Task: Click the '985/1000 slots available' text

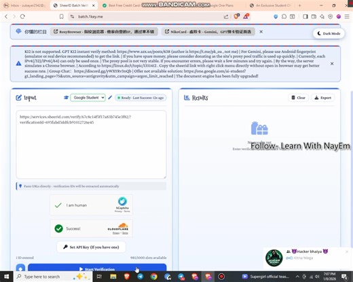Action: tap(148, 258)
